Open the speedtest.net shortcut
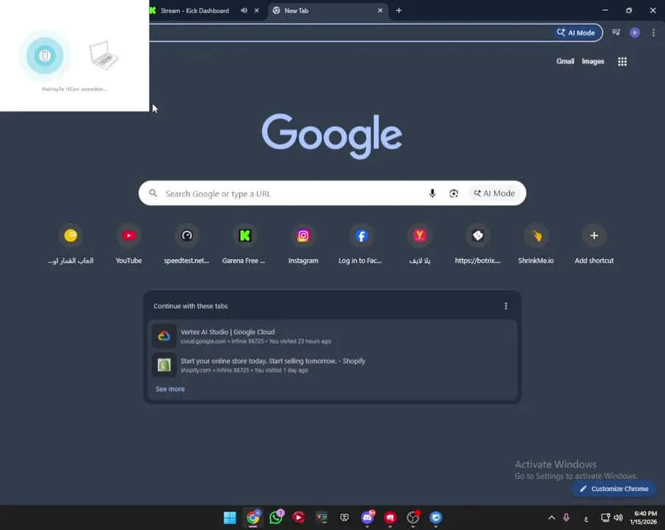 (x=186, y=244)
